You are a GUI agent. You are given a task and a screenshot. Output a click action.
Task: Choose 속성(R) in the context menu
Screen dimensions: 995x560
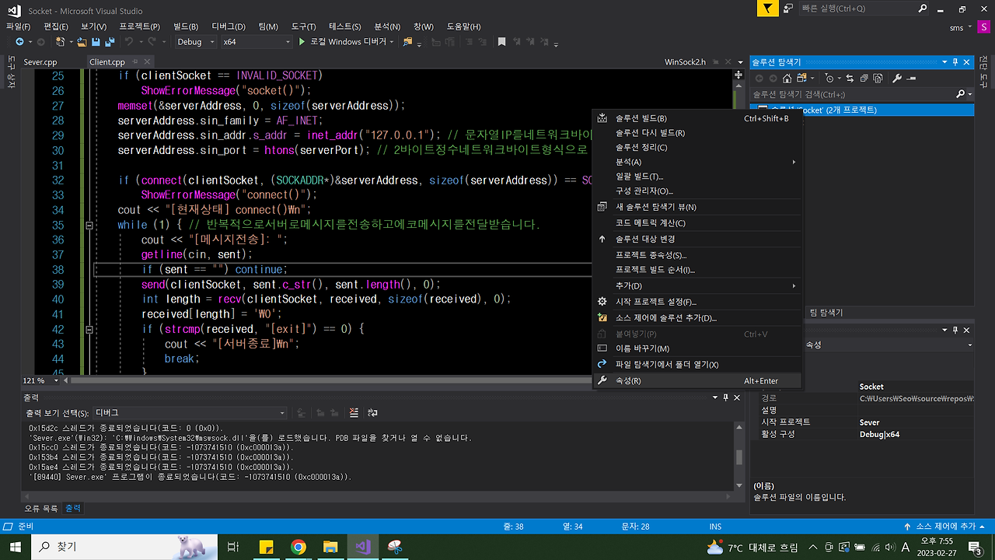click(x=697, y=381)
